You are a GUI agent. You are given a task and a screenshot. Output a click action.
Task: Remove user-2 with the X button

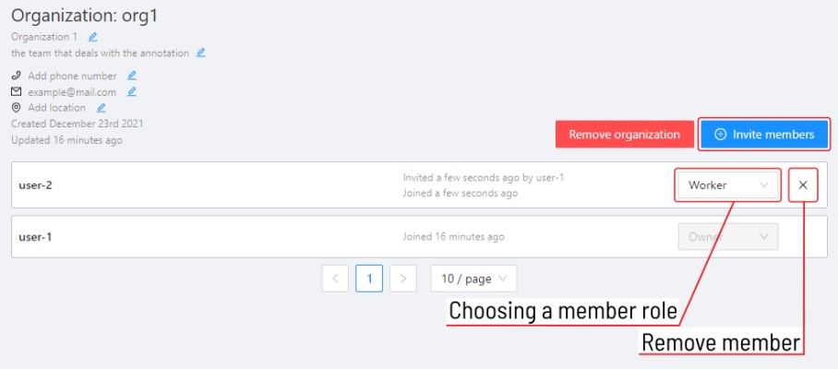[803, 185]
